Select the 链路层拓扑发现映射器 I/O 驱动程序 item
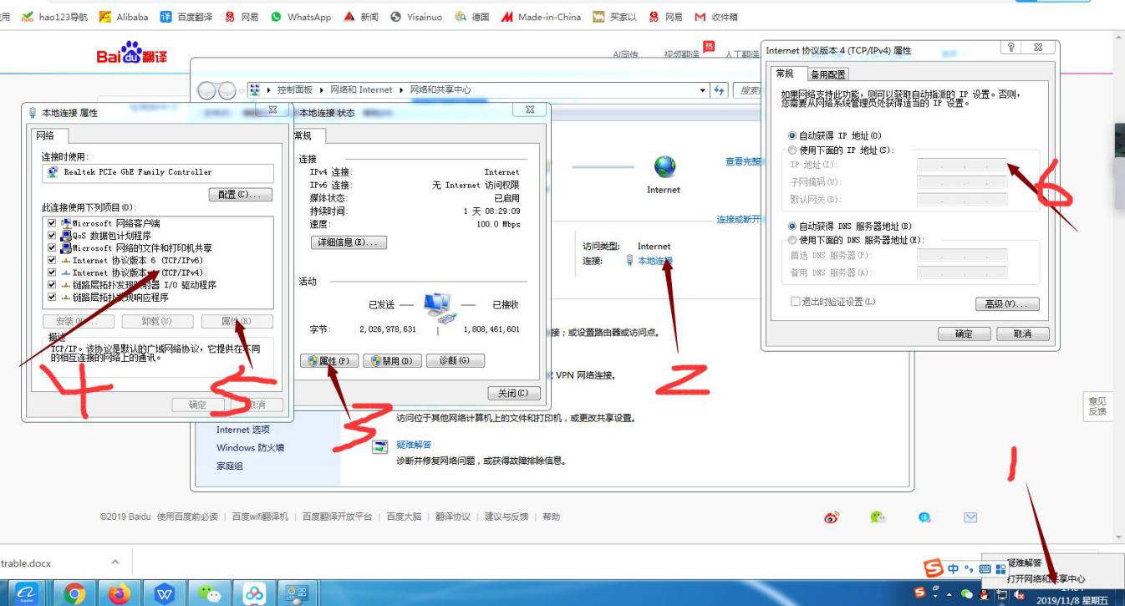Screen dimensions: 1125x606 (x=144, y=285)
